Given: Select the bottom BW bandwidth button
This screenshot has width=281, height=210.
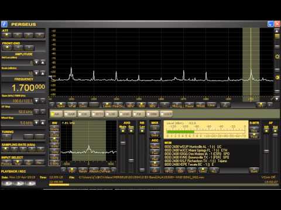Looking at the screenshot, I should tap(54, 163).
